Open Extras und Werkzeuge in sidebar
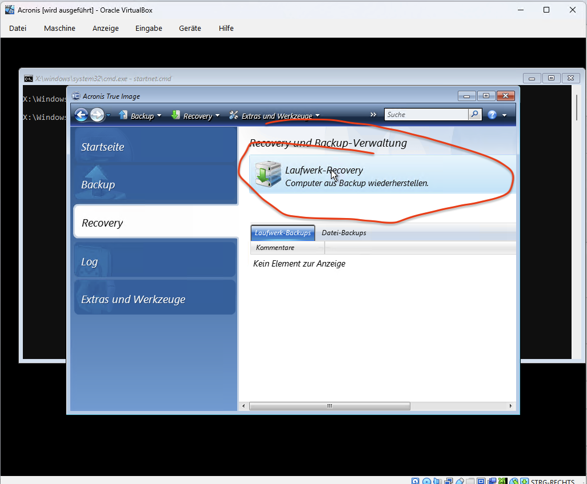587x484 pixels. pos(155,298)
